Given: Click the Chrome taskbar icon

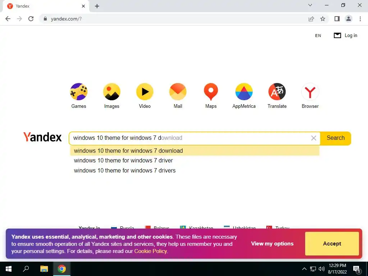Looking at the screenshot, I should tap(62, 269).
